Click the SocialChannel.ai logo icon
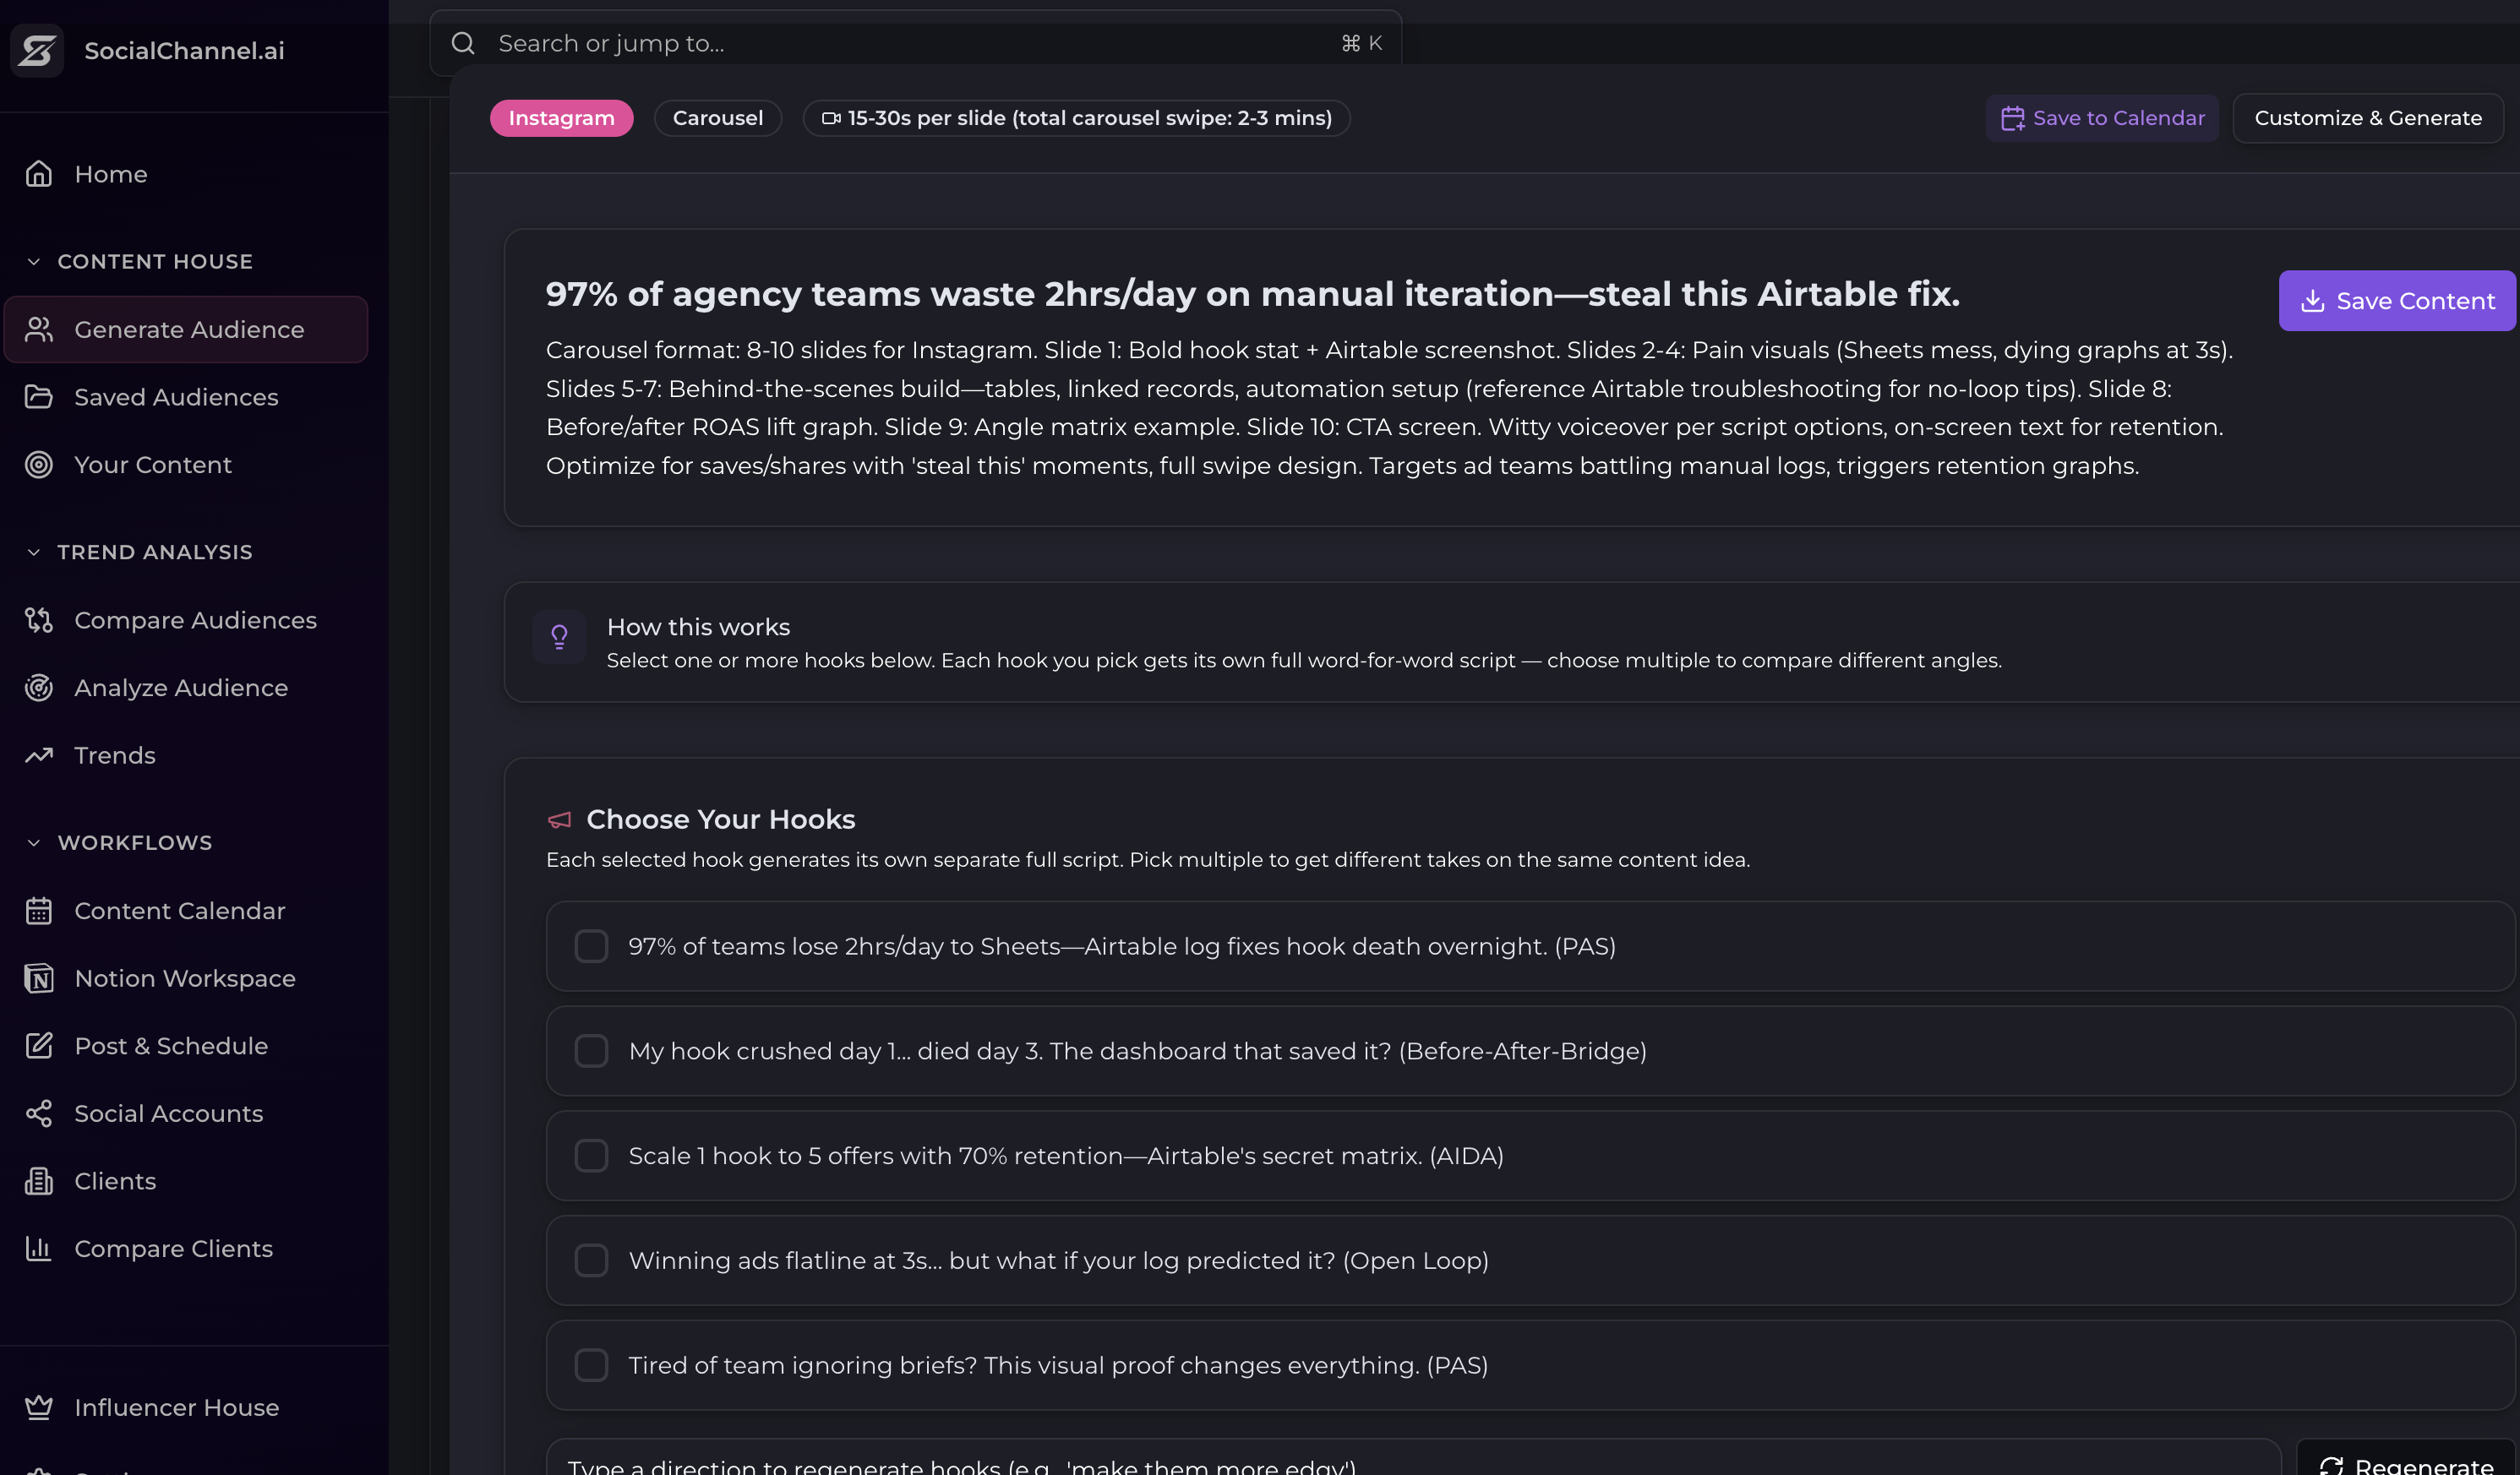Viewport: 2520px width, 1475px height. (38, 50)
